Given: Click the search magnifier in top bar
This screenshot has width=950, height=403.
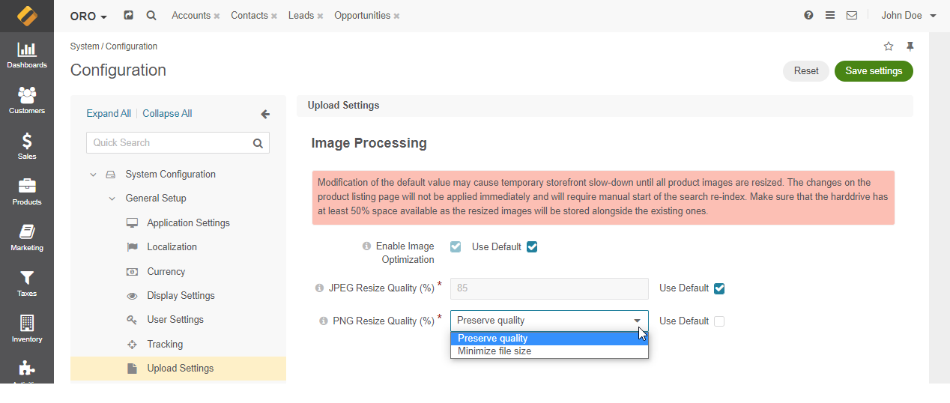Looking at the screenshot, I should tap(151, 15).
